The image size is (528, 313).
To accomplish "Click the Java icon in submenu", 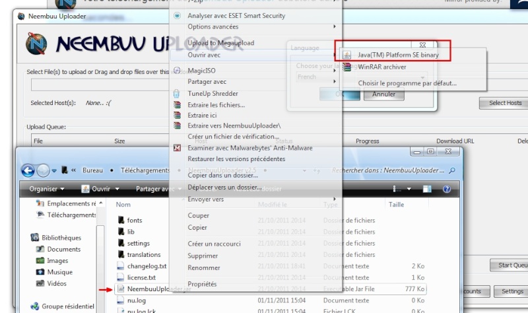I will [x=347, y=55].
